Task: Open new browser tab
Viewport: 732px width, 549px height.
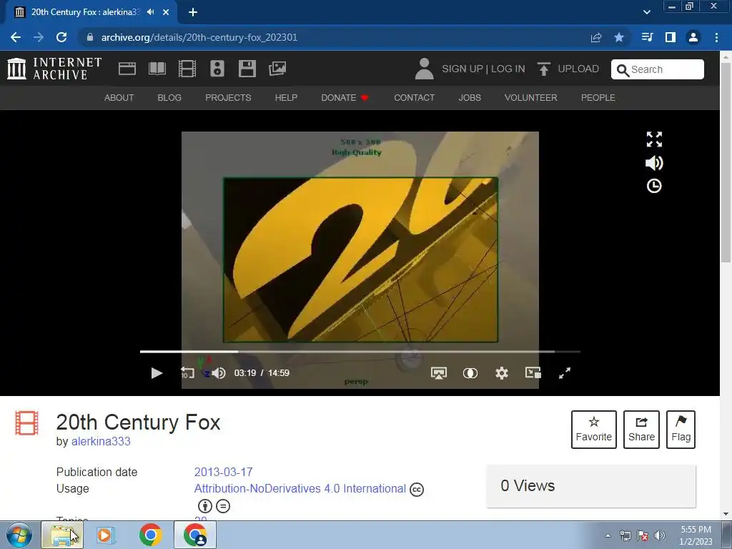Action: [x=193, y=12]
